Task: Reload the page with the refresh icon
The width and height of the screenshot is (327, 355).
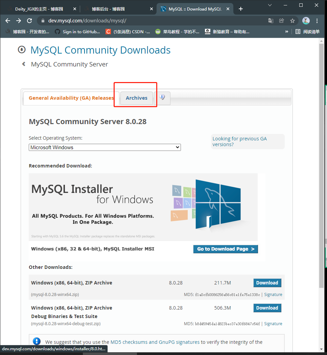Action: tap(29, 21)
